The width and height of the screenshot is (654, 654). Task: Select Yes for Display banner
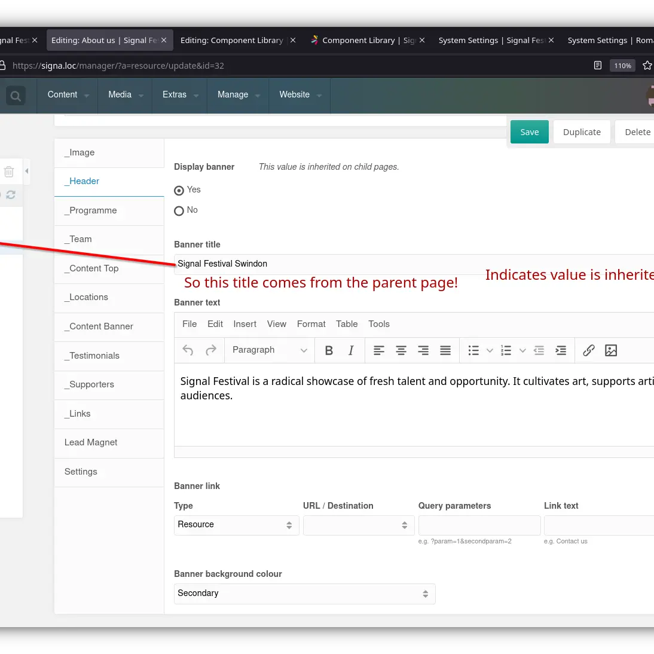(x=179, y=191)
